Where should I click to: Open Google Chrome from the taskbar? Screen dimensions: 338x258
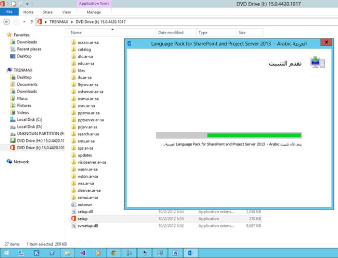[x=113, y=253]
